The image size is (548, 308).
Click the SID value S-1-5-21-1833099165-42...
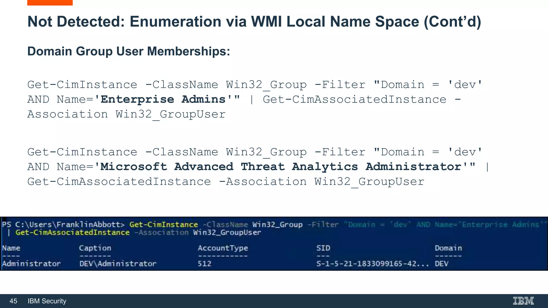372,264
